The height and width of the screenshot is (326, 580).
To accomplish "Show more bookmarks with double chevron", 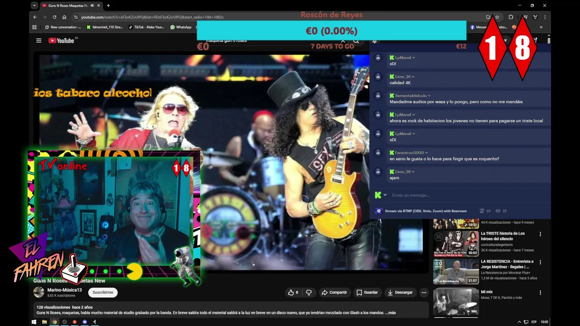I will point(541,27).
